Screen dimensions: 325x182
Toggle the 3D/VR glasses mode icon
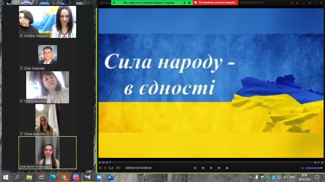coord(118,168)
